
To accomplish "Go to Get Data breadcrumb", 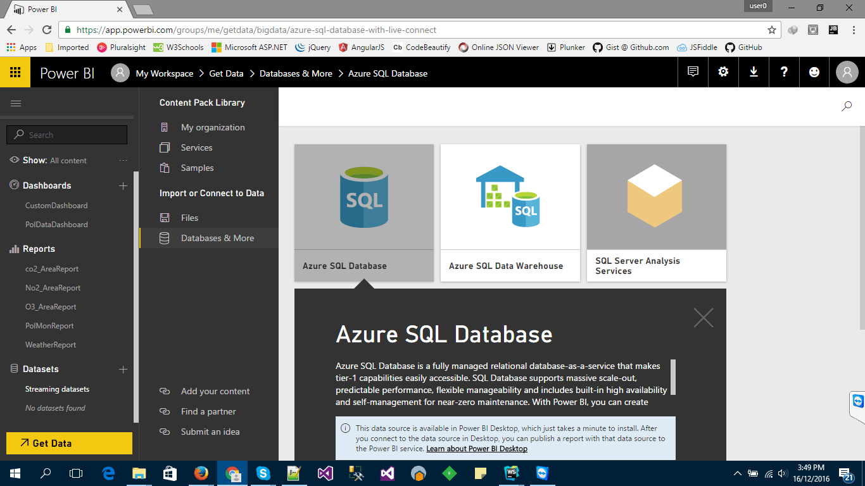I will 226,73.
